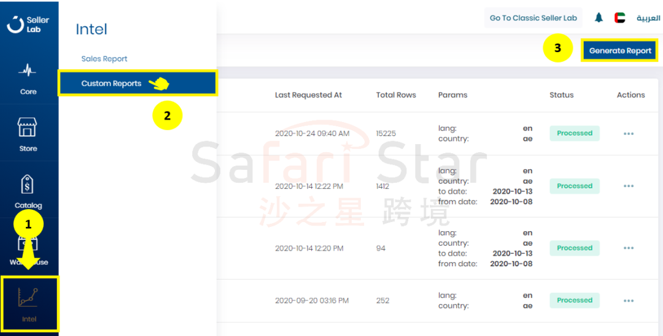
Task: Open Custom Reports in Intel menu
Action: tap(138, 83)
